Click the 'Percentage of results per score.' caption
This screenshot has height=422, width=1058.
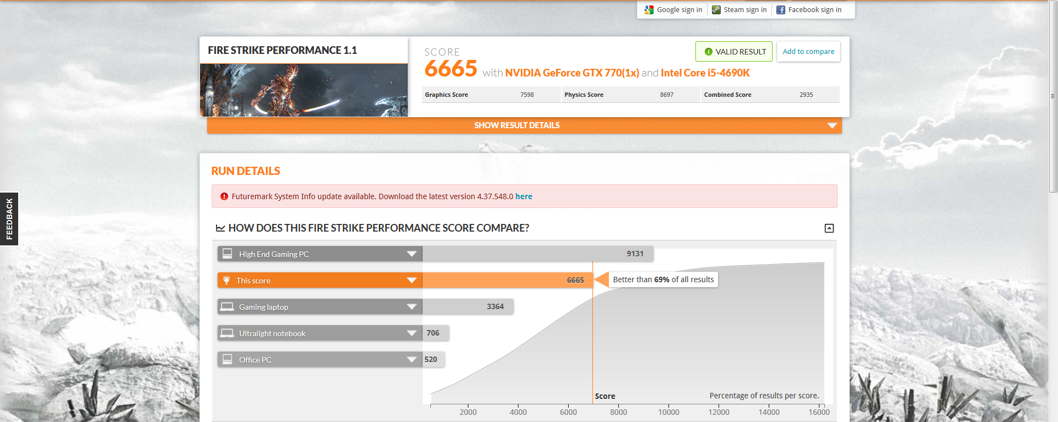(764, 396)
